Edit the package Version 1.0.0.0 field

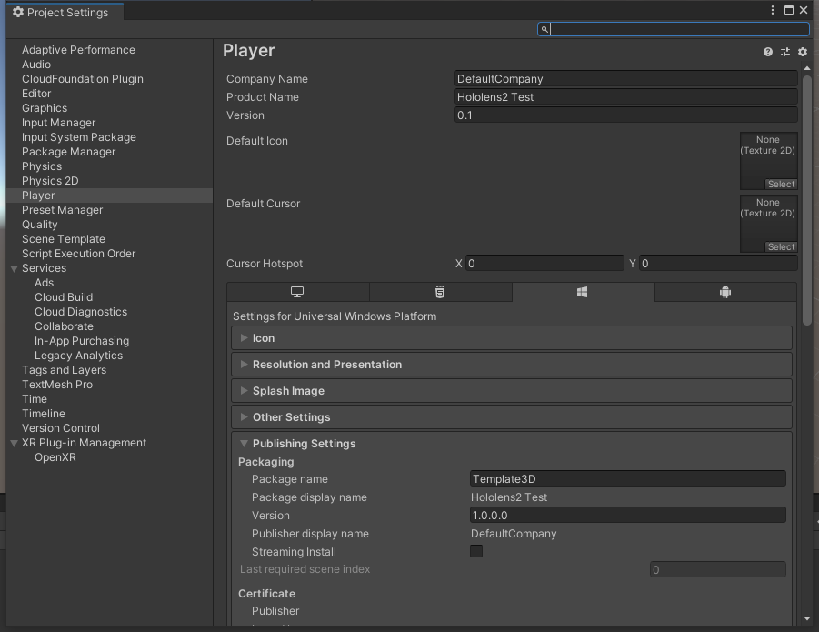(x=628, y=516)
